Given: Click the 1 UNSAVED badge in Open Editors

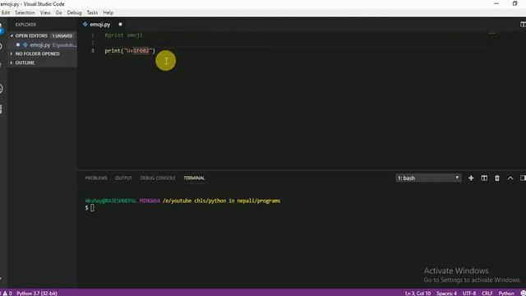Looking at the screenshot, I should (x=62, y=35).
